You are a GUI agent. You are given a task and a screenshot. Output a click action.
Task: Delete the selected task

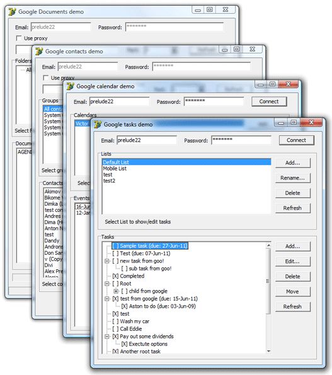(x=293, y=276)
